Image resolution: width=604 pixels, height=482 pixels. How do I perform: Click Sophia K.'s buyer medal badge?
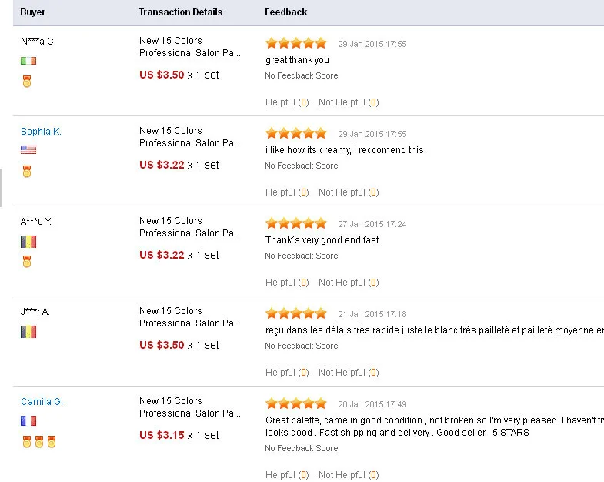click(x=27, y=172)
